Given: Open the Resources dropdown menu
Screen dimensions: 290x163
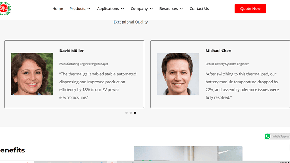Looking at the screenshot, I should 171,9.
